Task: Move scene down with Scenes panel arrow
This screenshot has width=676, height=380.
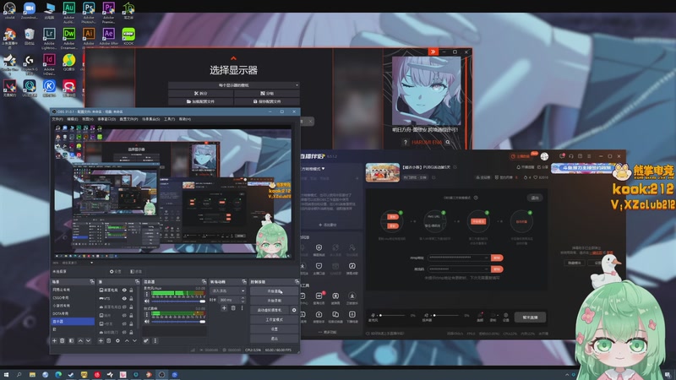Action: pos(88,341)
